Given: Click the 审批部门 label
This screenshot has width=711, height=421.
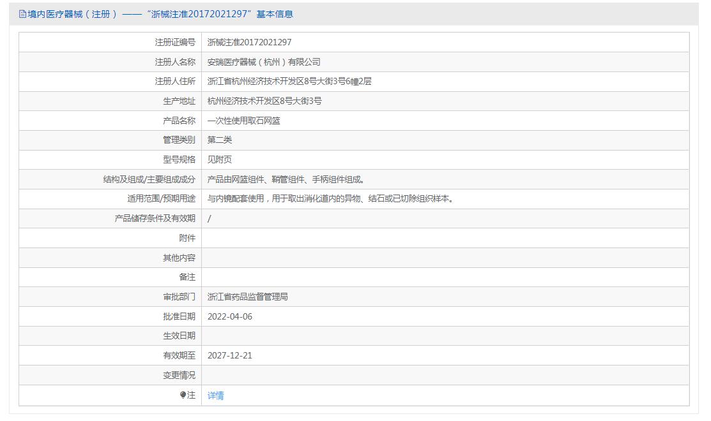Looking at the screenshot, I should click(179, 297).
